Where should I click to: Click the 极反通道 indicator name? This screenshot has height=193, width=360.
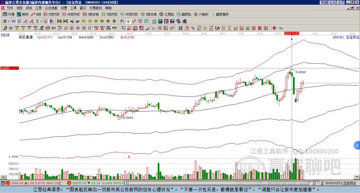[26, 37]
